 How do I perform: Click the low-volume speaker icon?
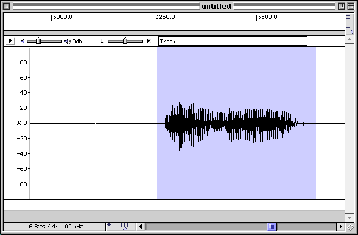(x=23, y=41)
